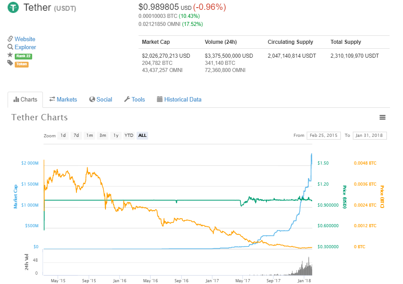Click the Tether logo icon

click(x=13, y=7)
